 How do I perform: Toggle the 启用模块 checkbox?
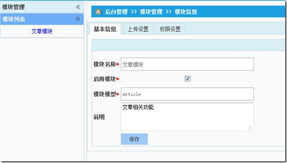(188, 79)
